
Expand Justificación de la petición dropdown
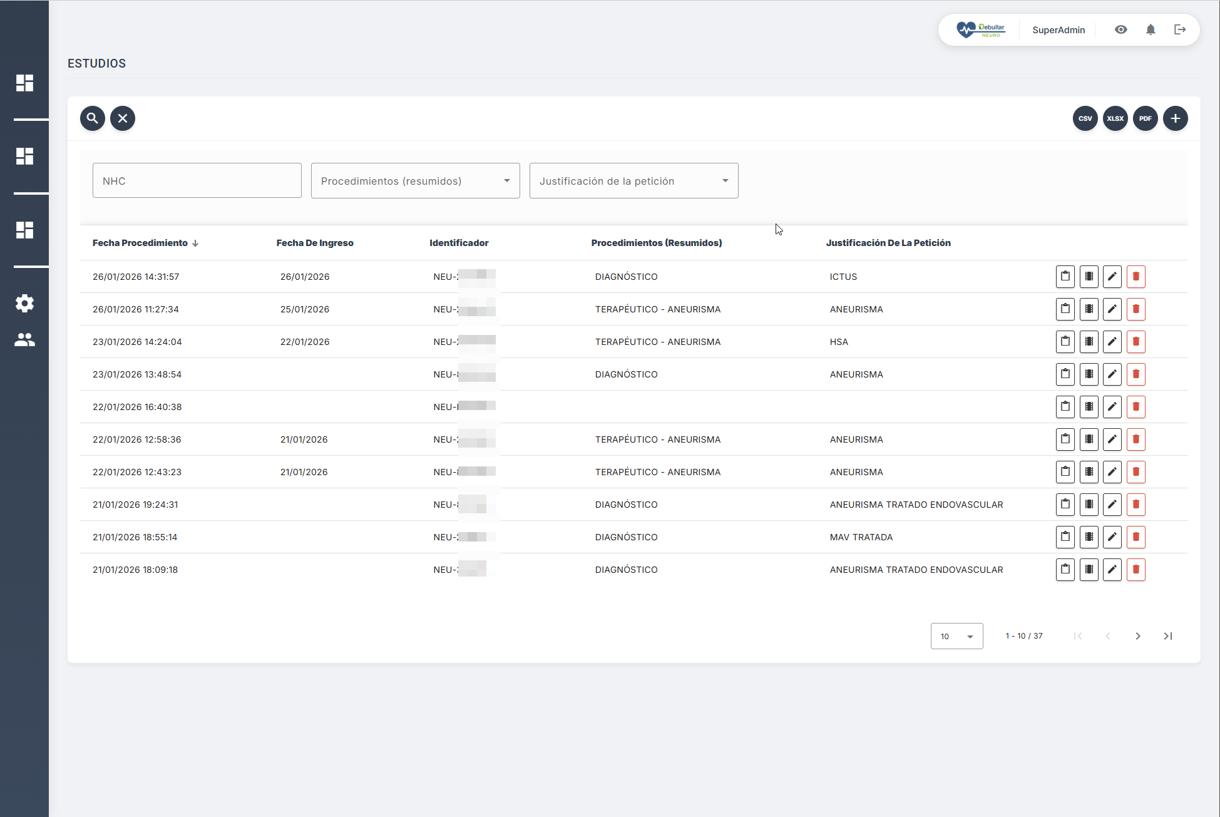point(633,181)
